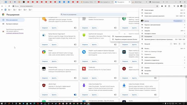Choose Управление расширениями in the submenu
Screen dimensions: 187x105
click(x=125, y=36)
